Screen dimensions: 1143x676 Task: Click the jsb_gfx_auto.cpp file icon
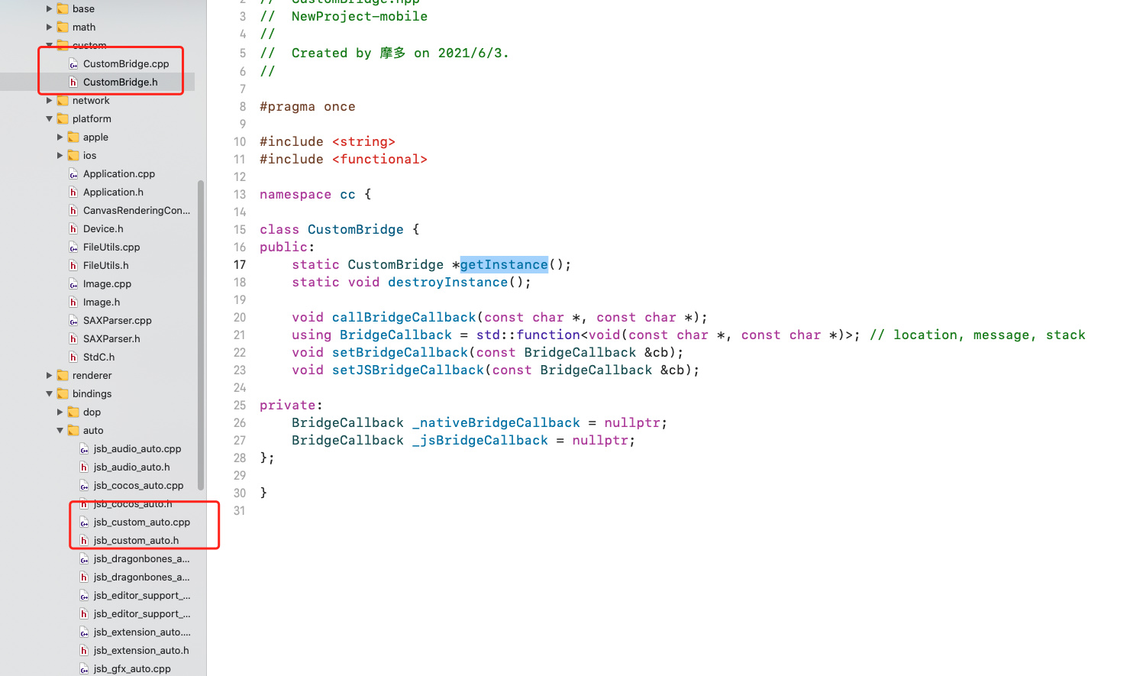click(x=84, y=669)
